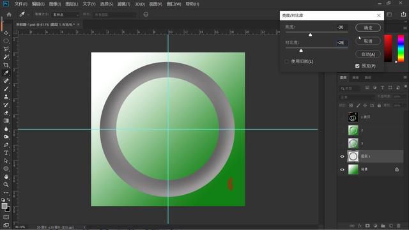Select the Crop tool
This screenshot has width=409, height=230.
click(6, 65)
